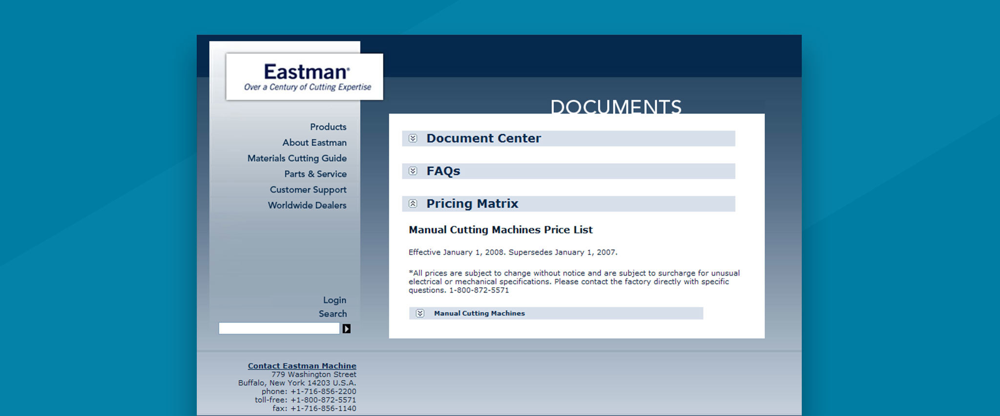The width and height of the screenshot is (1000, 416).
Task: Click the 779 Washington Street address
Action: (x=314, y=375)
